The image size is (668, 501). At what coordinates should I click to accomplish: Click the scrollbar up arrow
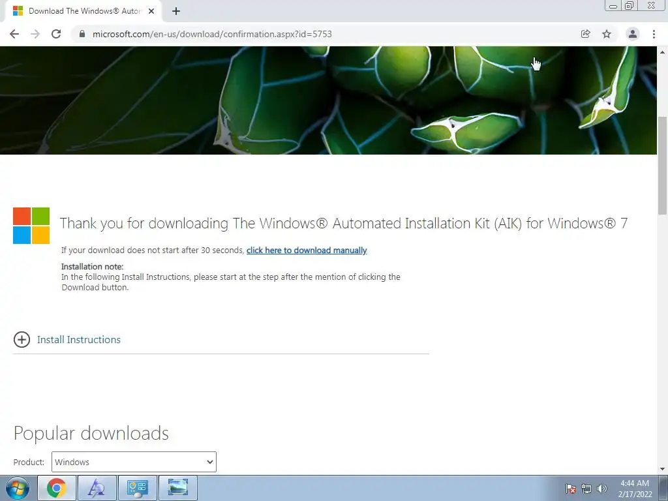pyautogui.click(x=662, y=52)
